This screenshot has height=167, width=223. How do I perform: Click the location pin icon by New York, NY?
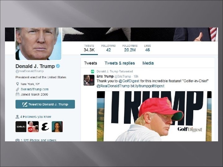coord(17,84)
